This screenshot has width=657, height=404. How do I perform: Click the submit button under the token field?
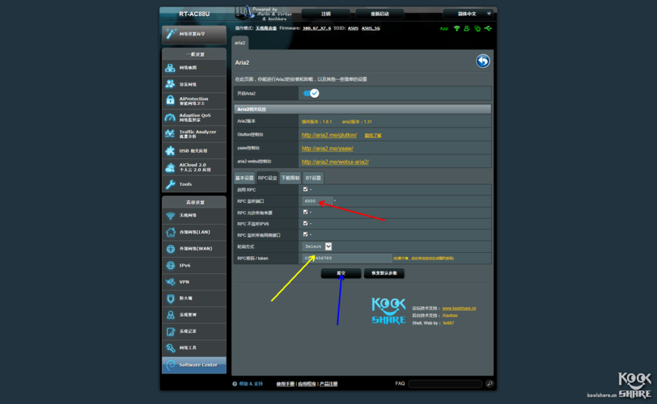click(341, 273)
